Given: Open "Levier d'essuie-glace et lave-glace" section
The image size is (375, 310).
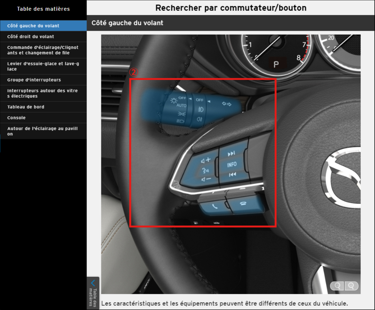Looking at the screenshot, I should pos(43,66).
